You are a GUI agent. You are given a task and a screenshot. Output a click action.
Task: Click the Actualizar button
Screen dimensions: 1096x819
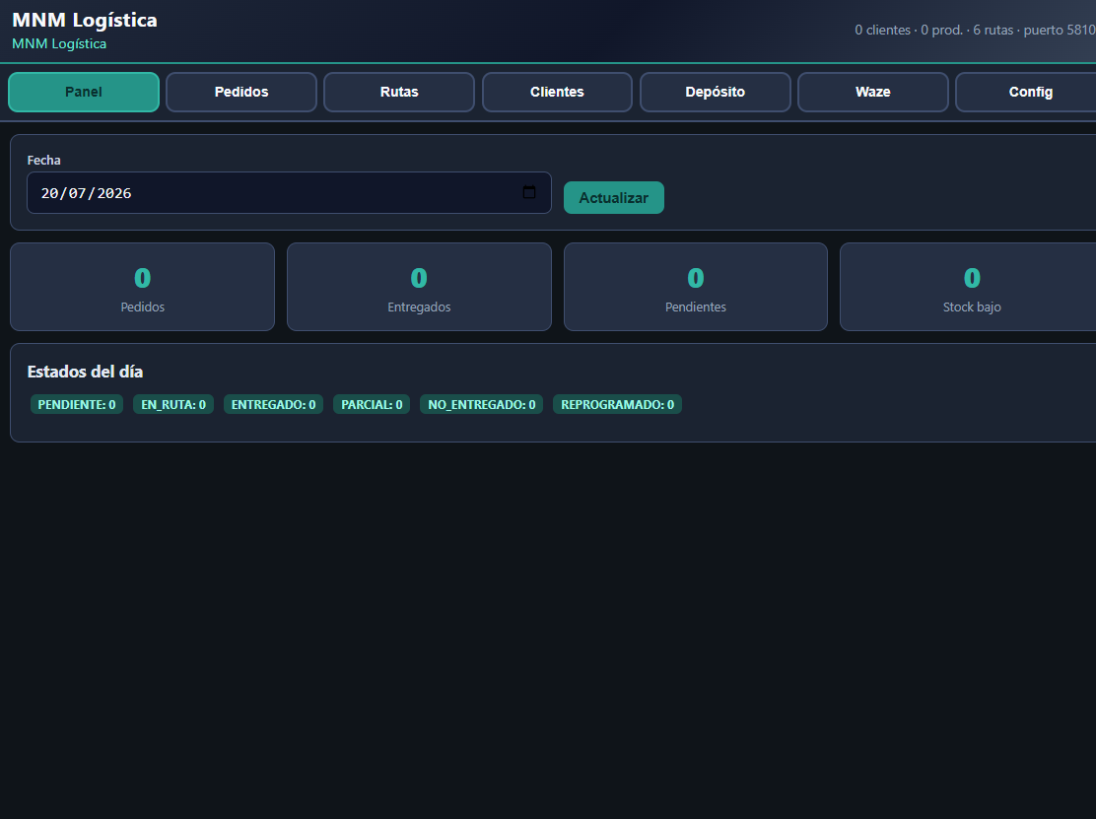click(x=614, y=198)
